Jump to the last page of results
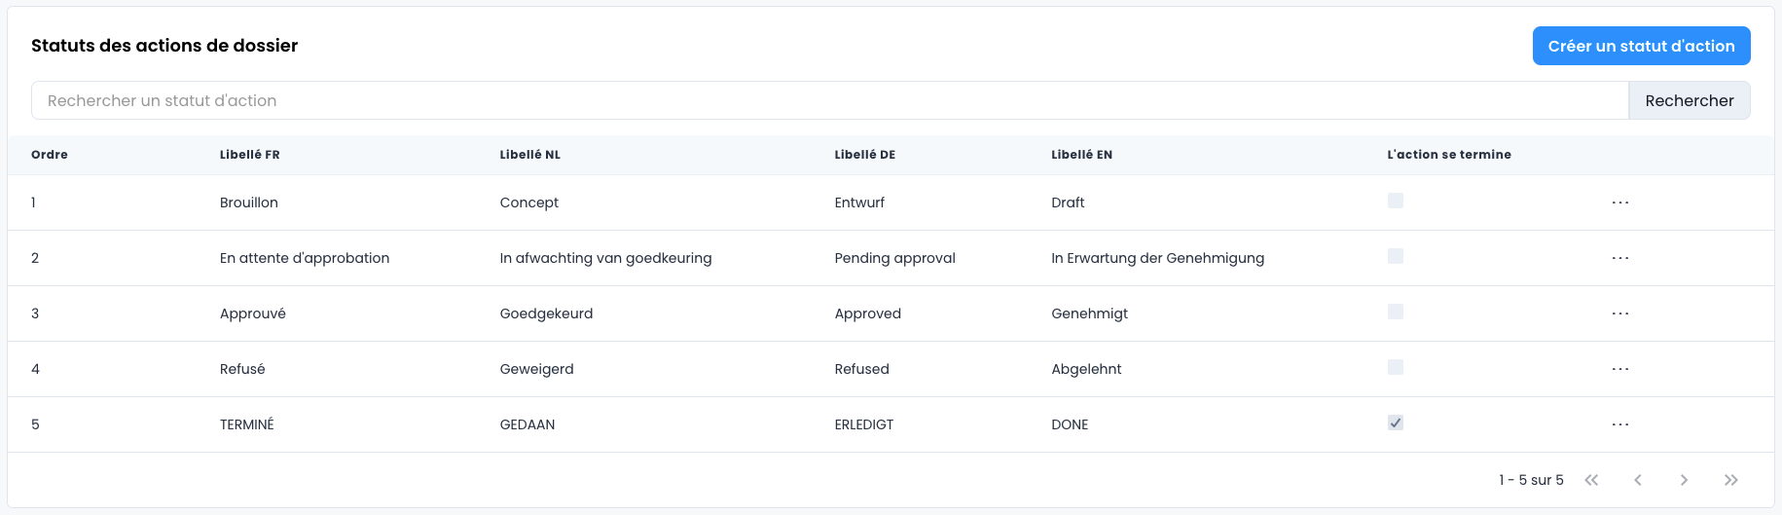 [x=1730, y=480]
